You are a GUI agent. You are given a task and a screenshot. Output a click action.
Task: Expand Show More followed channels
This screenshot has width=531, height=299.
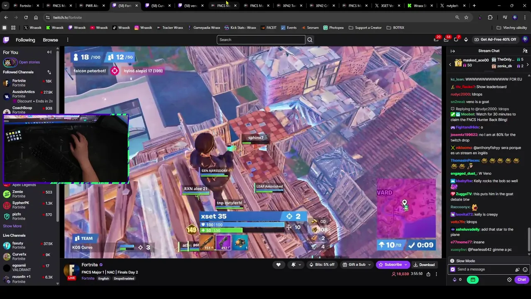pos(12,226)
